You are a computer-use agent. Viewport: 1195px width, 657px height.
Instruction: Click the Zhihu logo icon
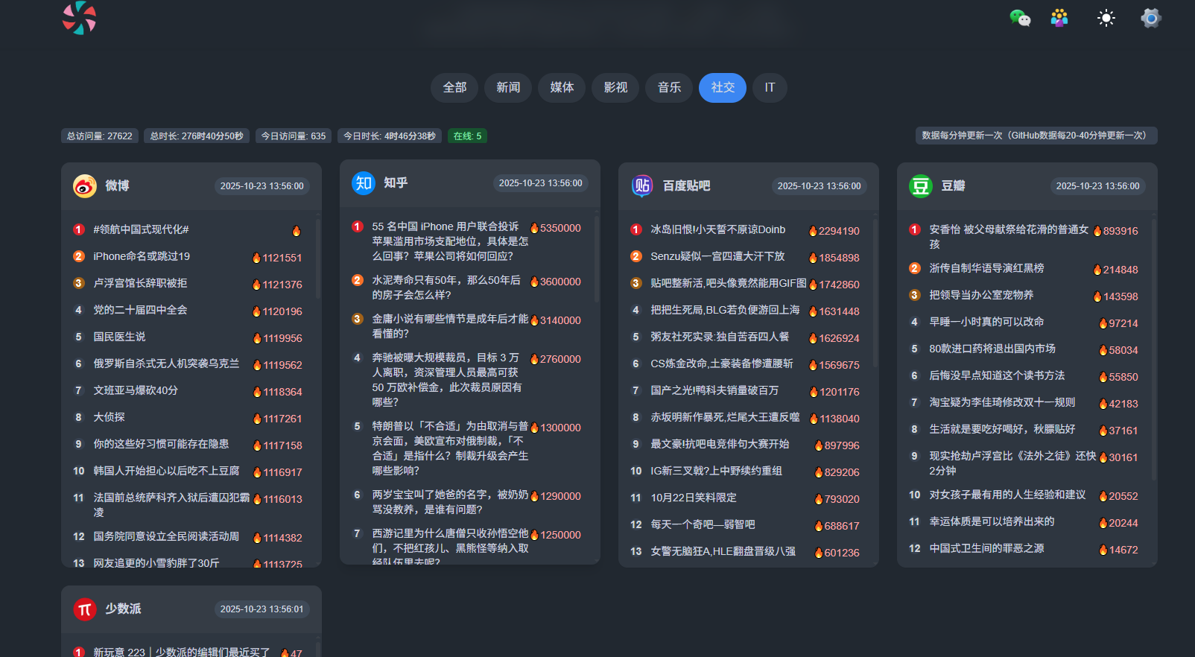tap(364, 183)
